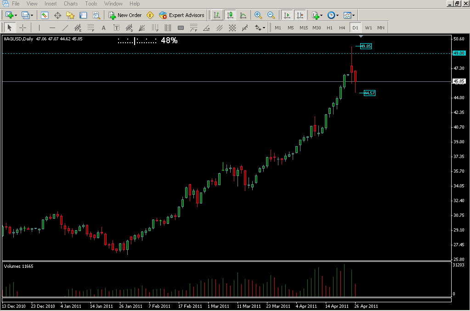Image resolution: width=470 pixels, height=311 pixels.
Task: Switch to the W1 weekly timeframe
Action: 368,28
